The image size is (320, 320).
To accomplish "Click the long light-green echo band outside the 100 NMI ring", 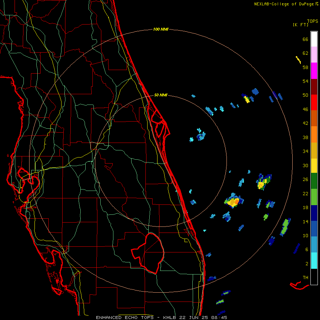I will click(285, 227).
